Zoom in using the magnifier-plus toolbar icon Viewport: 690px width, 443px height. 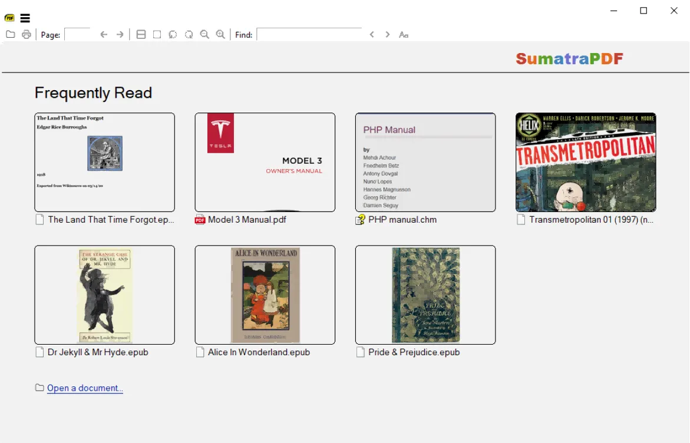pyautogui.click(x=220, y=34)
